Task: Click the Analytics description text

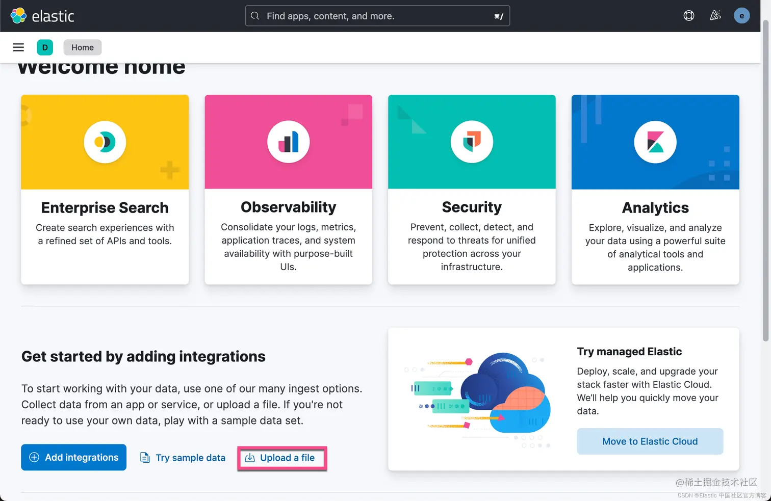Action: [x=655, y=247]
